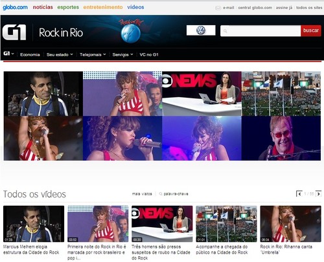The image size is (324, 262).
Task: Open the large tile of singer in striped top on stage
Action: coord(122,94)
